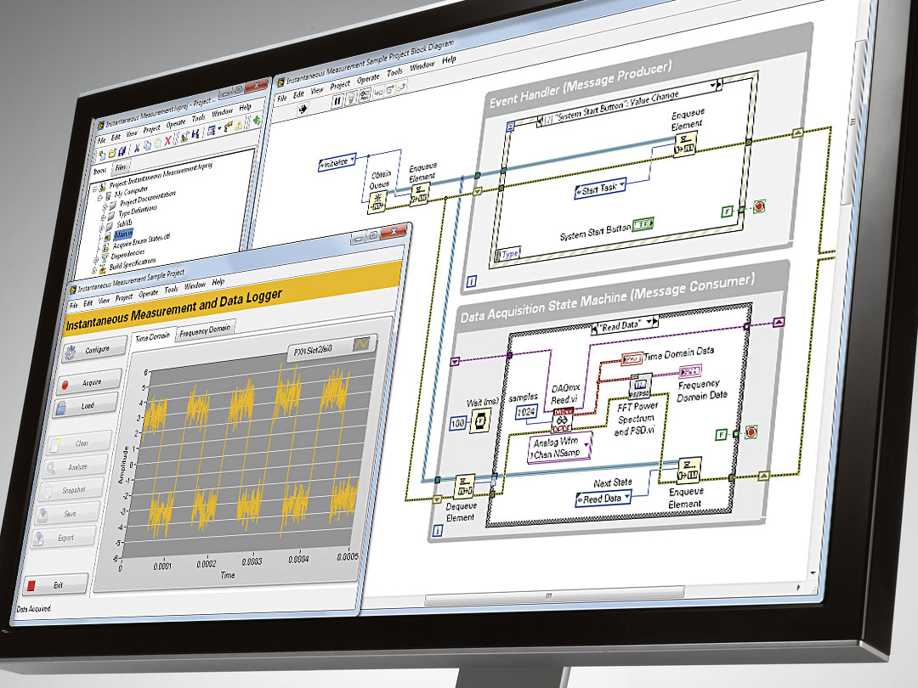The height and width of the screenshot is (688, 918).
Task: Click the Step Out toolbar icon
Action: 401,87
